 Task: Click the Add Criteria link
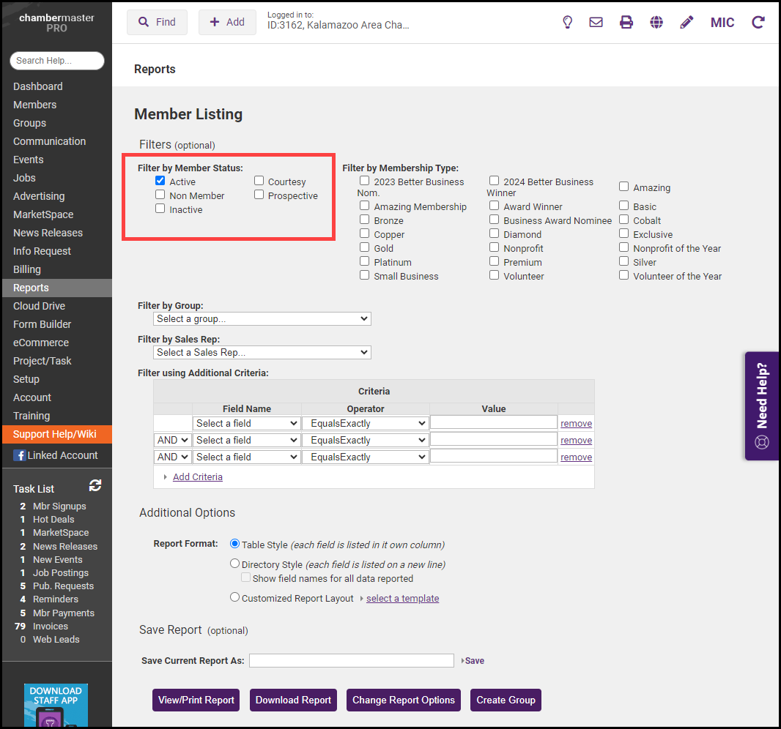[198, 476]
